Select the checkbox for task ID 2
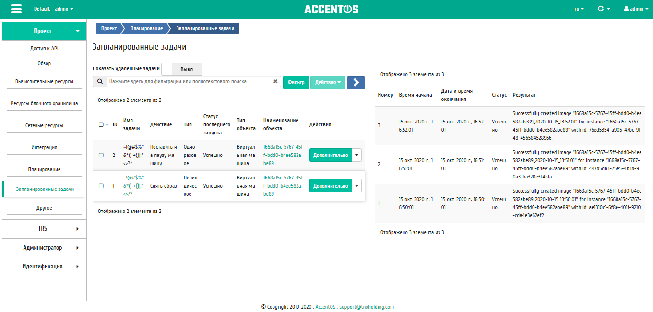653x312 pixels. (x=101, y=155)
